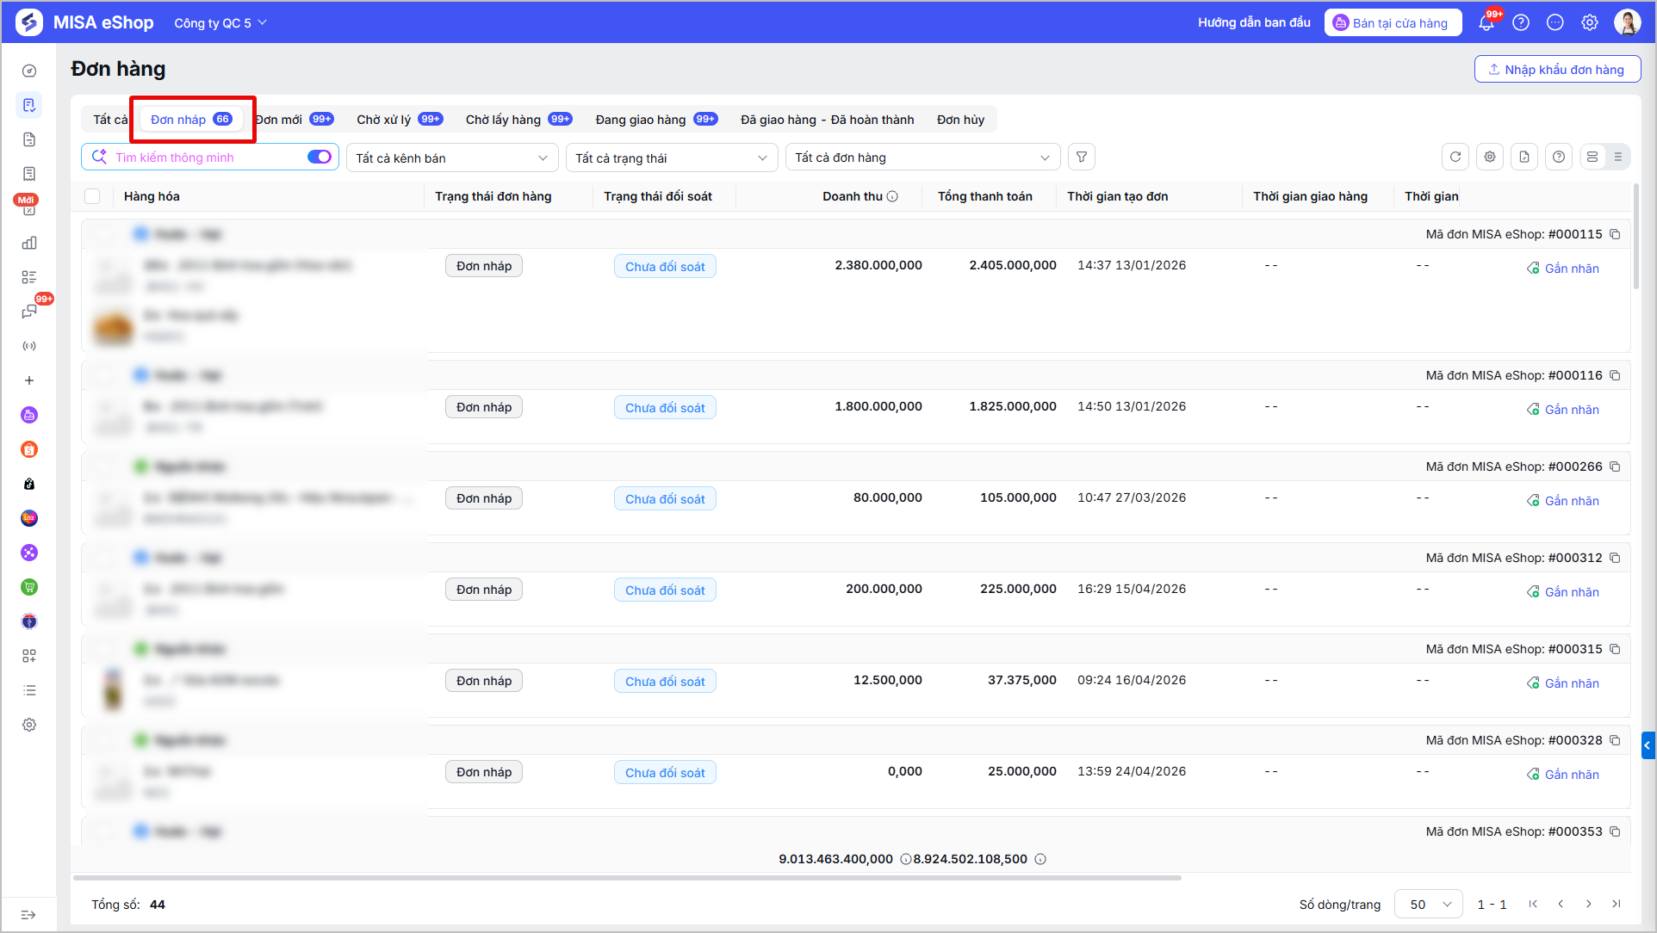This screenshot has height=933, width=1657.
Task: Open the notifications bell icon
Action: click(x=1486, y=22)
